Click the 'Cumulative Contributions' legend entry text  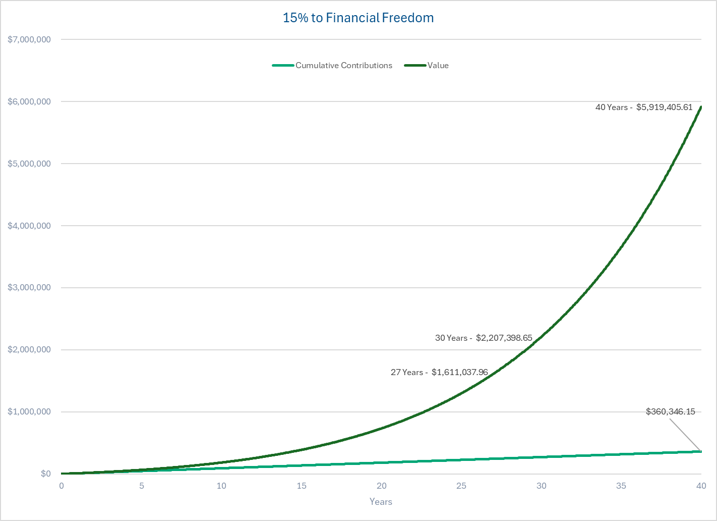(343, 66)
